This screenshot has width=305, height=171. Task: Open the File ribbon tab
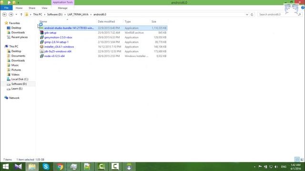6,8
